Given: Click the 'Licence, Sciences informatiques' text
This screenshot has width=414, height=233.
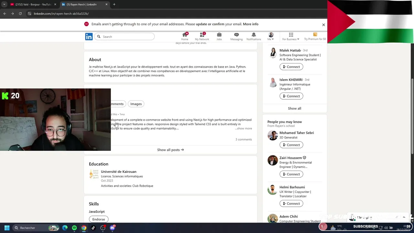Looking at the screenshot, I should 122,176.
